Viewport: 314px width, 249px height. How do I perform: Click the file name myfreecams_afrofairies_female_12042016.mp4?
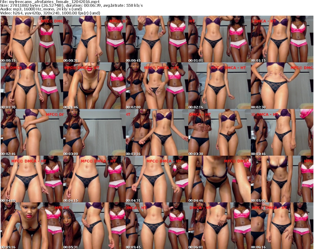pyautogui.click(x=54, y=2)
